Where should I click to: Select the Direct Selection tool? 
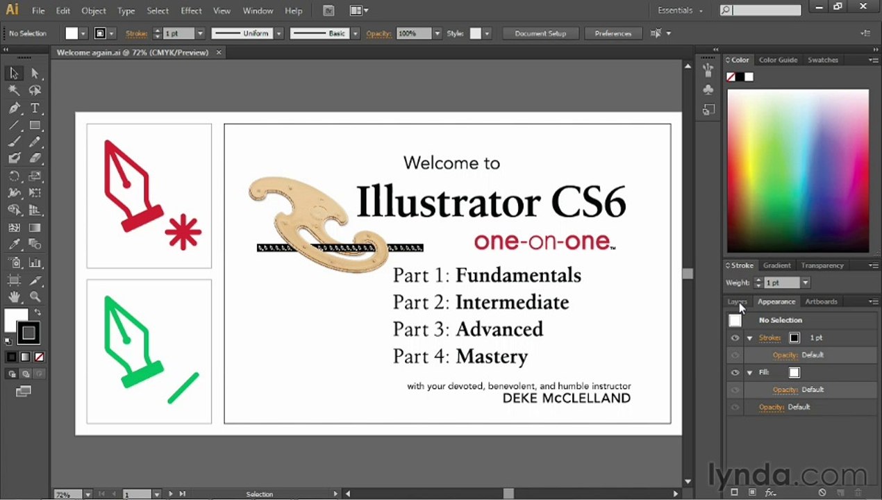click(x=35, y=73)
